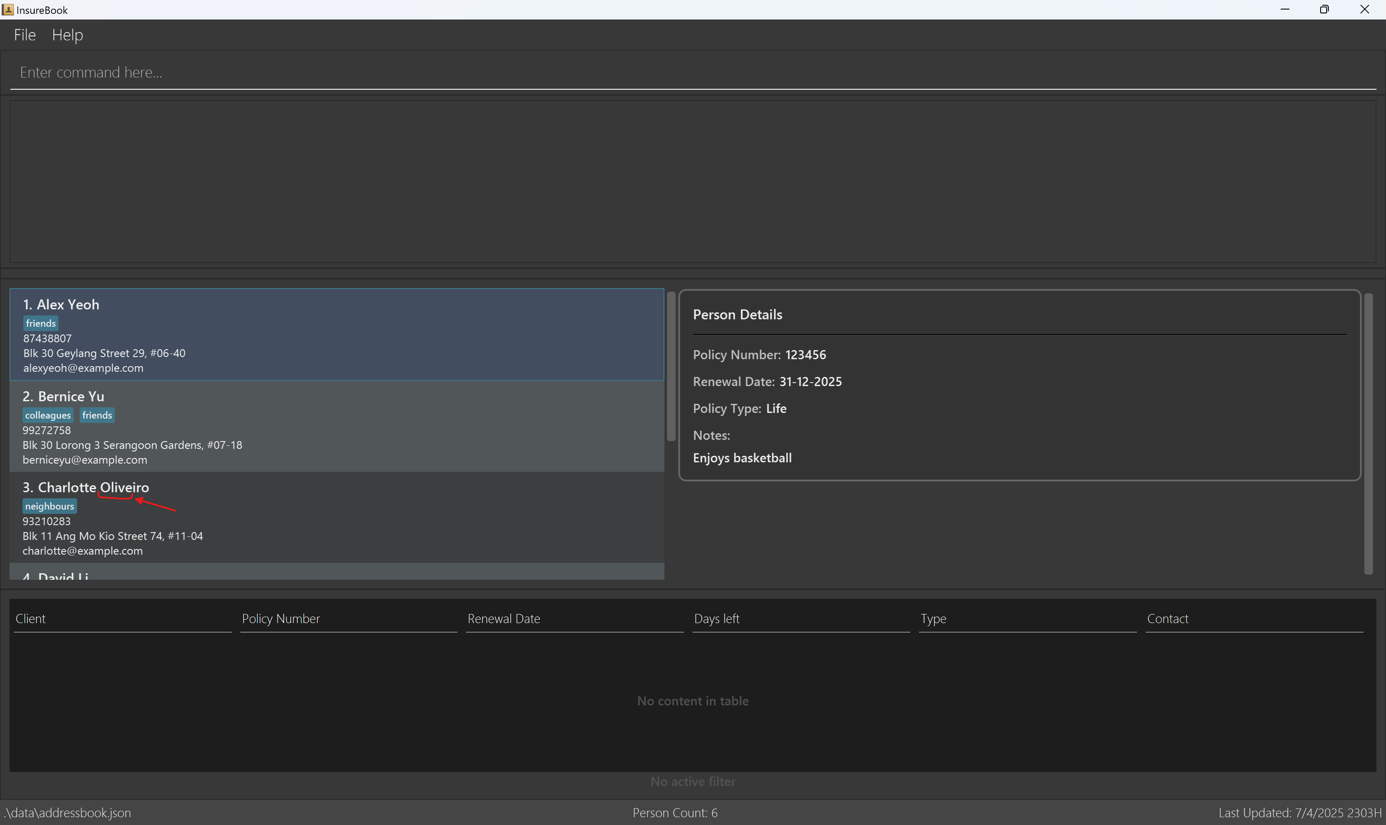Click the note text Enjoys basketball
The height and width of the screenshot is (825, 1386).
point(742,458)
